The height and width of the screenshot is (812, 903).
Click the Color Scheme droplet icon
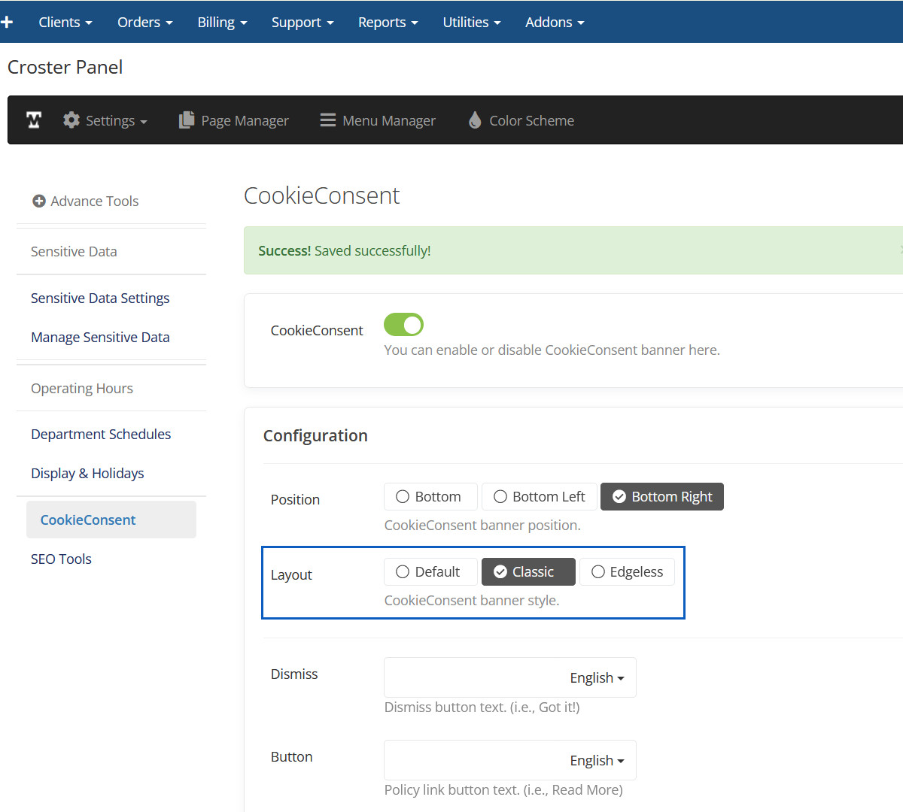pyautogui.click(x=475, y=120)
